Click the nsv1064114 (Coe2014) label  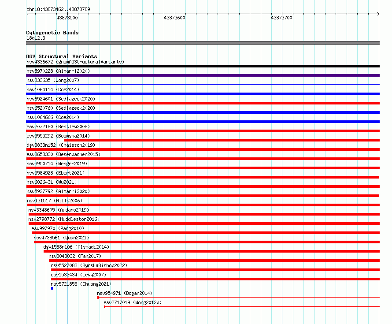pos(53,89)
